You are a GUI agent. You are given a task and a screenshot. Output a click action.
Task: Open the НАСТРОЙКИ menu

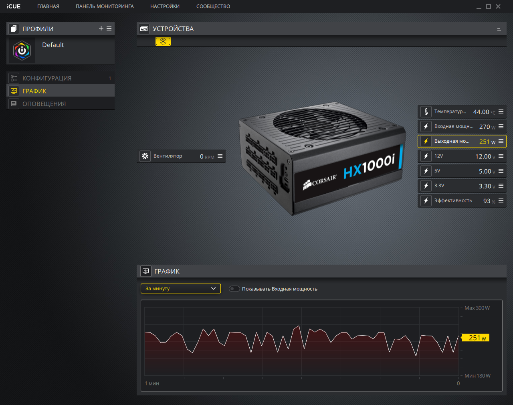[x=165, y=6]
